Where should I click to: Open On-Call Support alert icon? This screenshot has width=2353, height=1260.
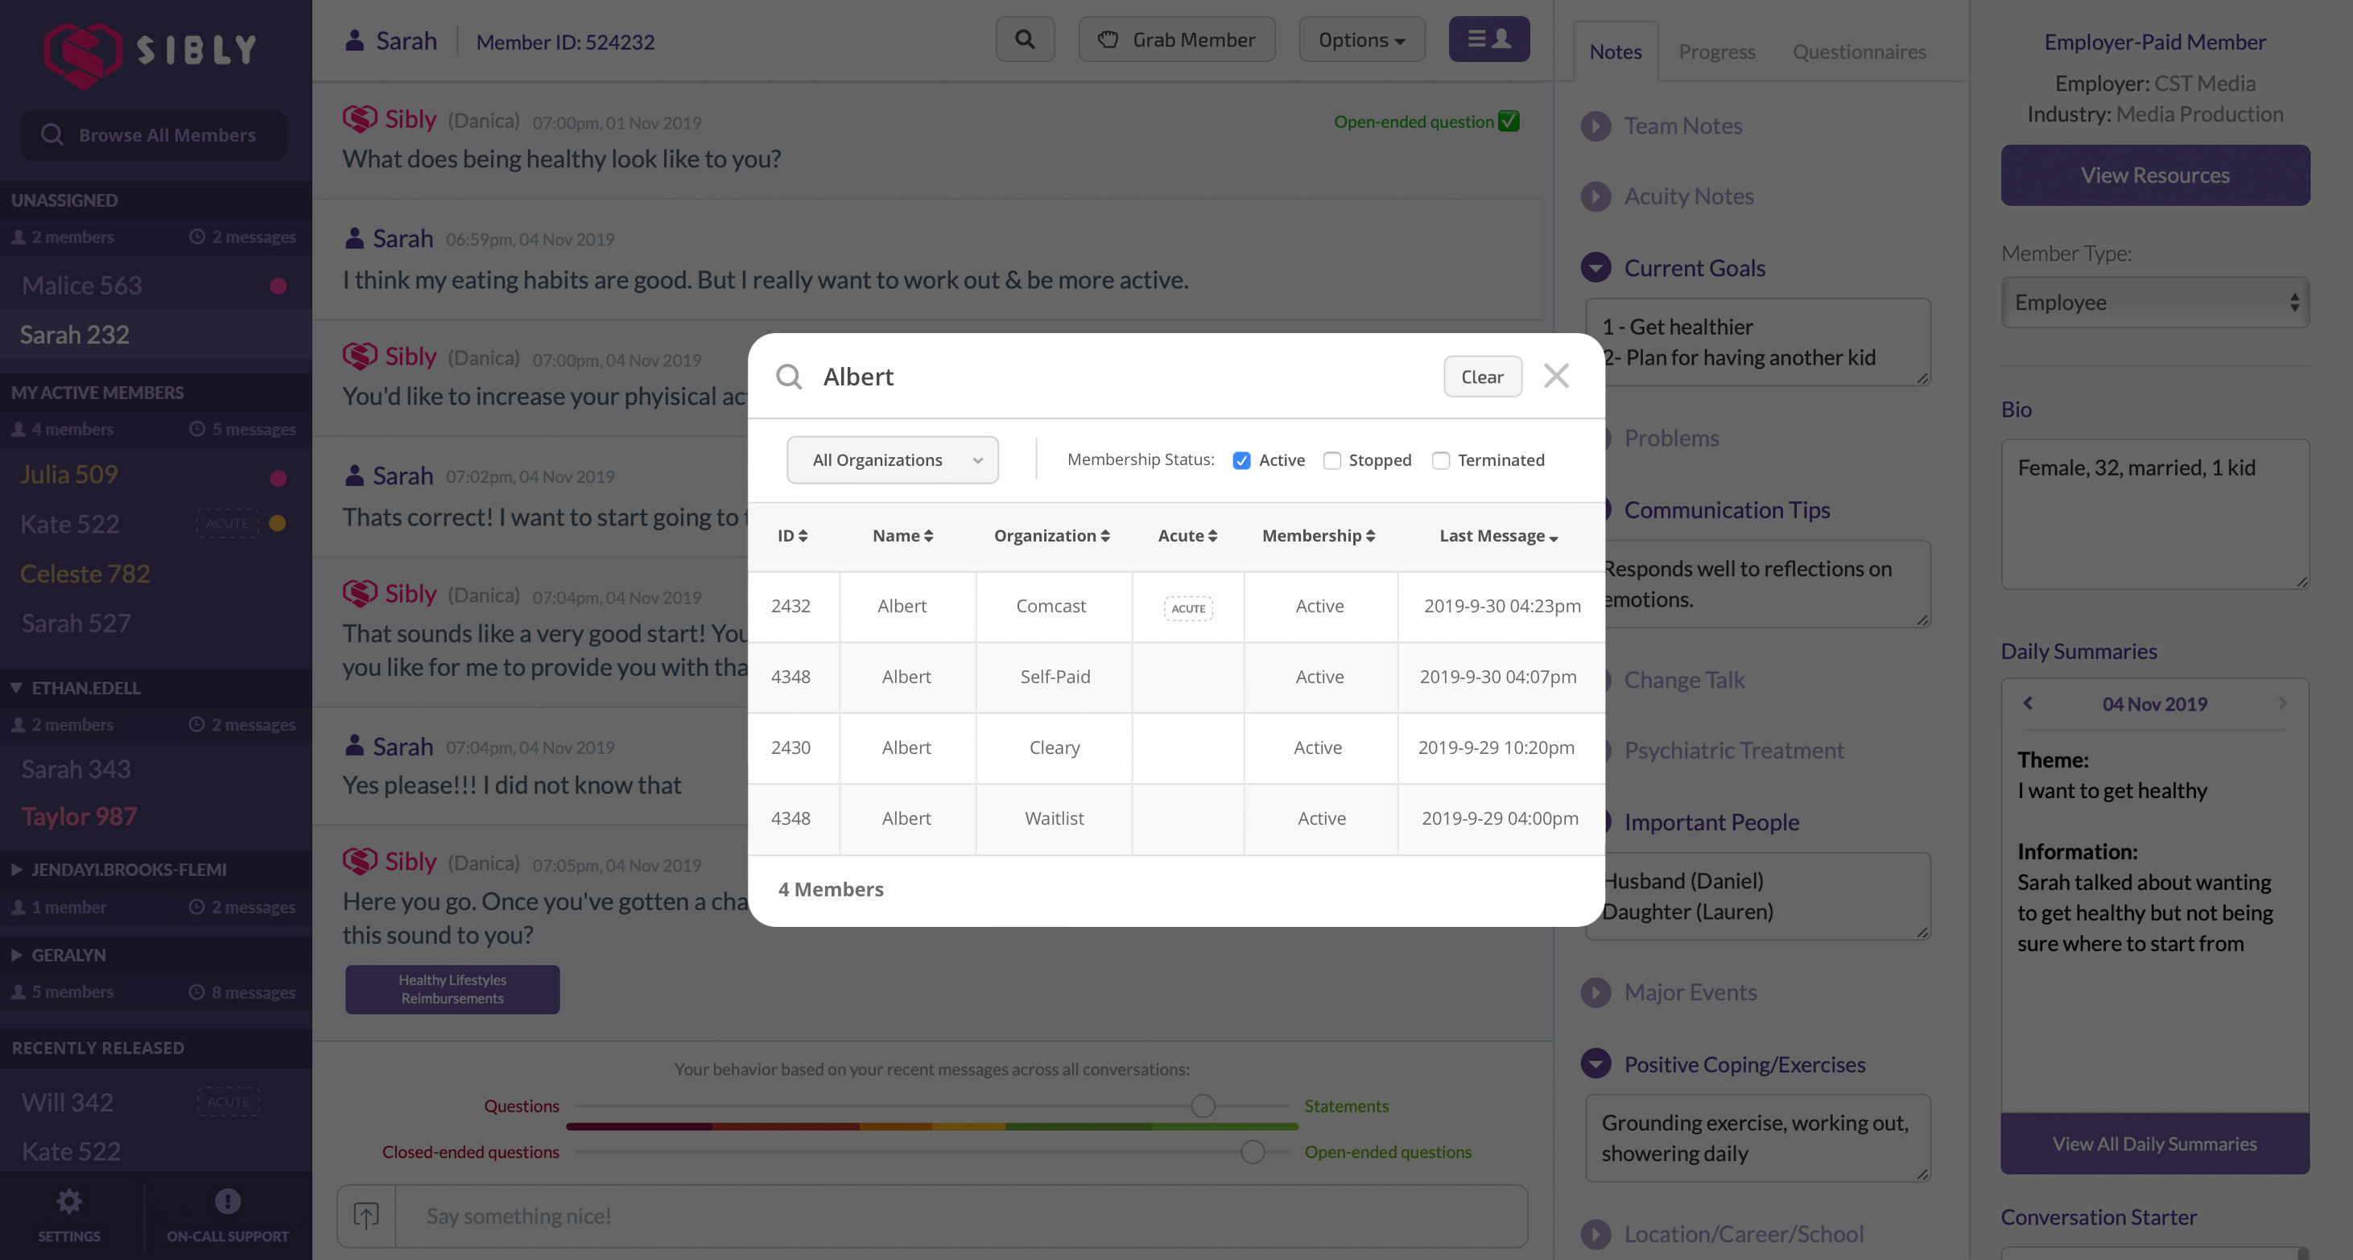point(228,1201)
